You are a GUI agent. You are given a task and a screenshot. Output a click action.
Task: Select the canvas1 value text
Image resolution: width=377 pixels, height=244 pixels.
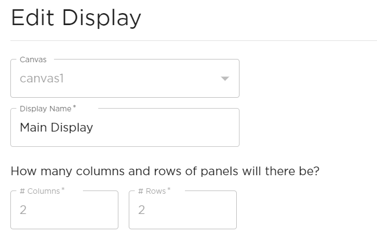coord(42,79)
